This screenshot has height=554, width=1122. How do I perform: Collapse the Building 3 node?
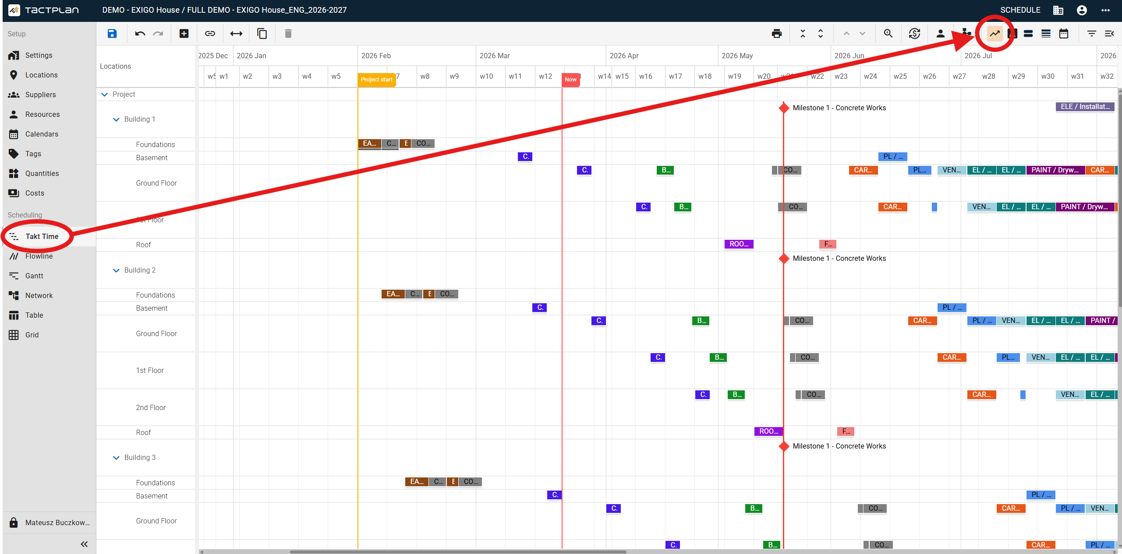click(116, 457)
